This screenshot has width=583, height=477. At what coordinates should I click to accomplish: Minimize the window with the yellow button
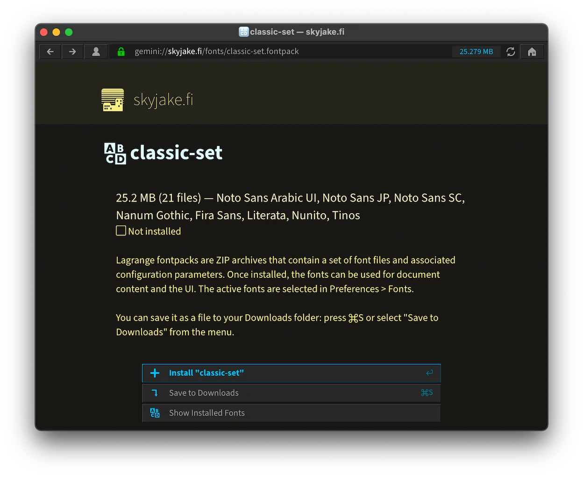[56, 32]
